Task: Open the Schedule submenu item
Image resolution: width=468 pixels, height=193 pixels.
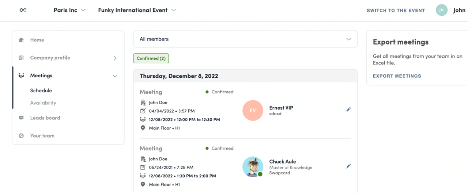Action: (41, 90)
